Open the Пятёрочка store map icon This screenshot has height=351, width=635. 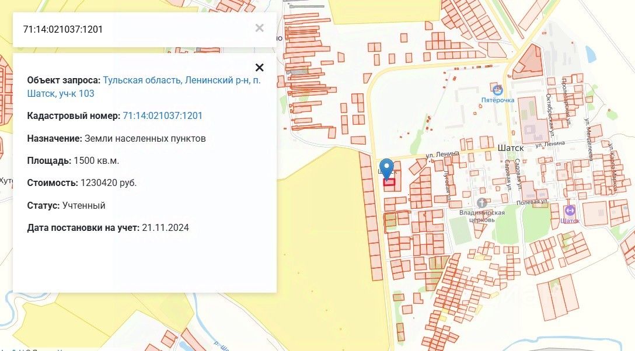coord(498,89)
